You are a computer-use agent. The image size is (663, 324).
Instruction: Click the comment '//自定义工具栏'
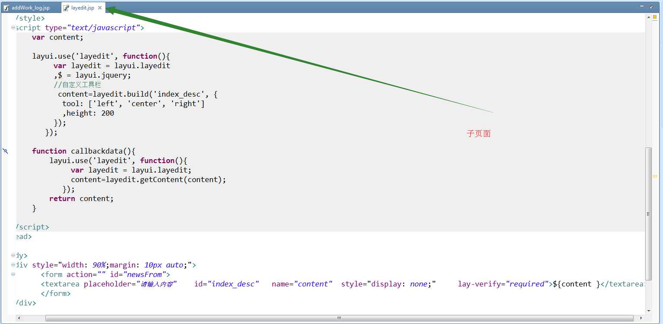77,85
